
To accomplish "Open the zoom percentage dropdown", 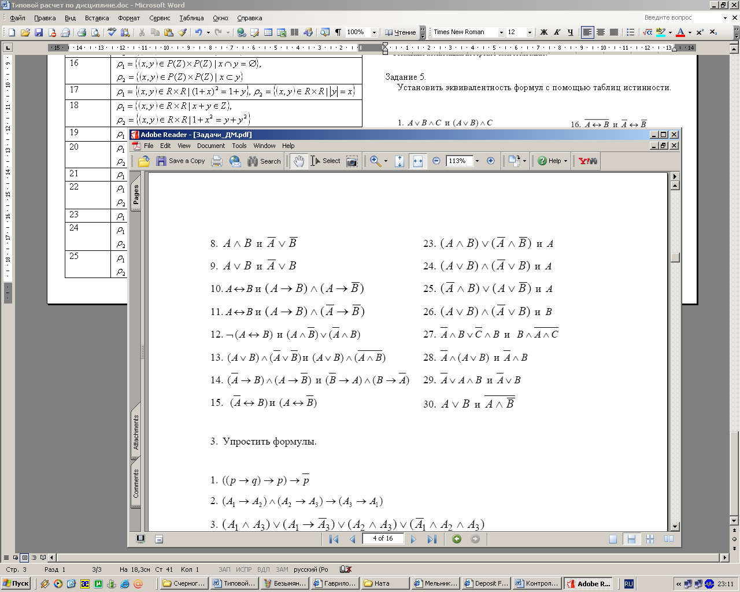I will pyautogui.click(x=477, y=161).
